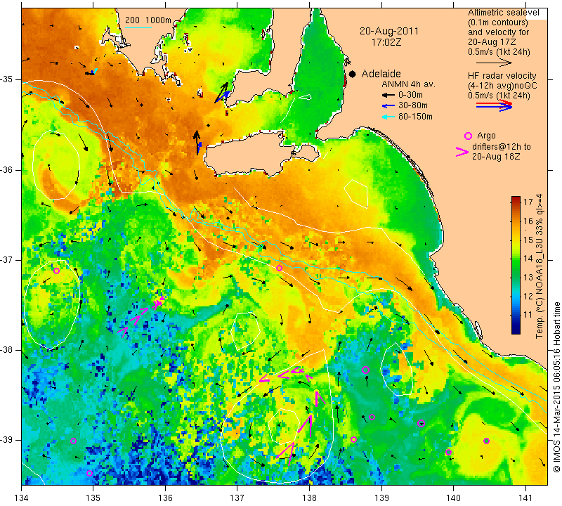Click the 14 tick on temperature scale
This screenshot has width=562, height=506.
click(528, 259)
